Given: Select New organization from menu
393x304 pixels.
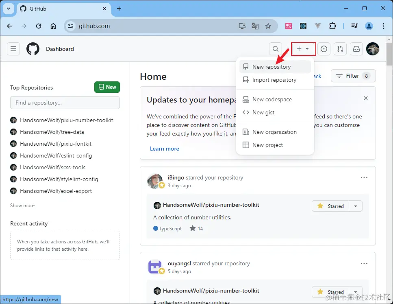Looking at the screenshot, I should pos(275,132).
